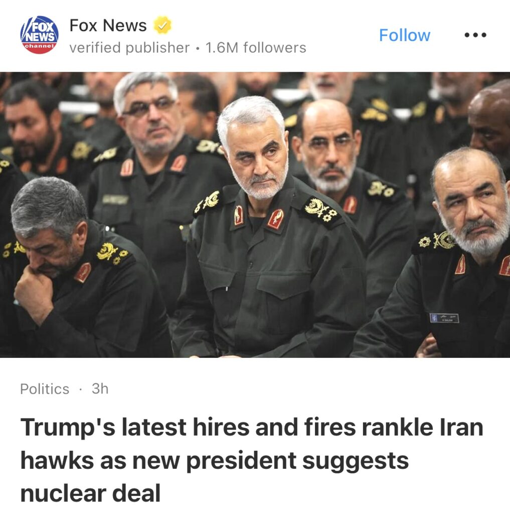The height and width of the screenshot is (514, 510).
Task: Click the words 'nuclear deal' in headline
Action: click(90, 493)
